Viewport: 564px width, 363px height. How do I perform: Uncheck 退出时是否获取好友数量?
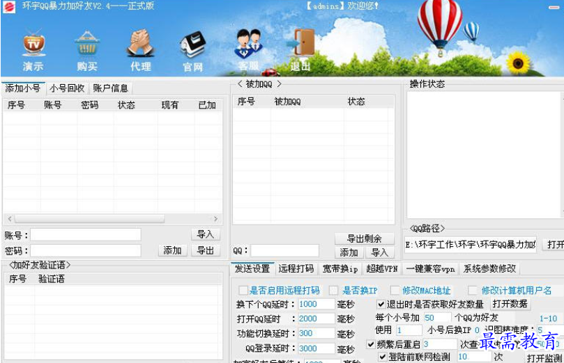(381, 305)
